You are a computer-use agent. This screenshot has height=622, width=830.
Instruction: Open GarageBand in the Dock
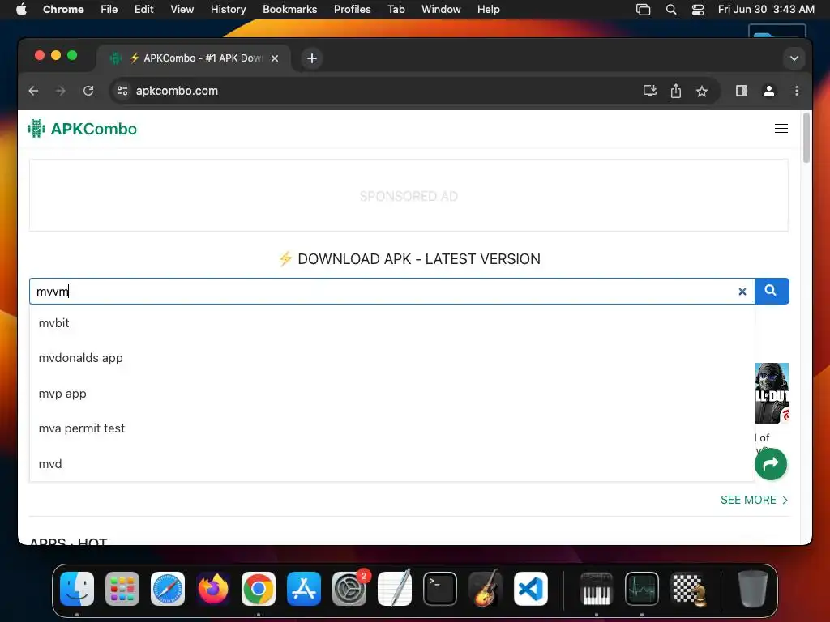click(486, 589)
